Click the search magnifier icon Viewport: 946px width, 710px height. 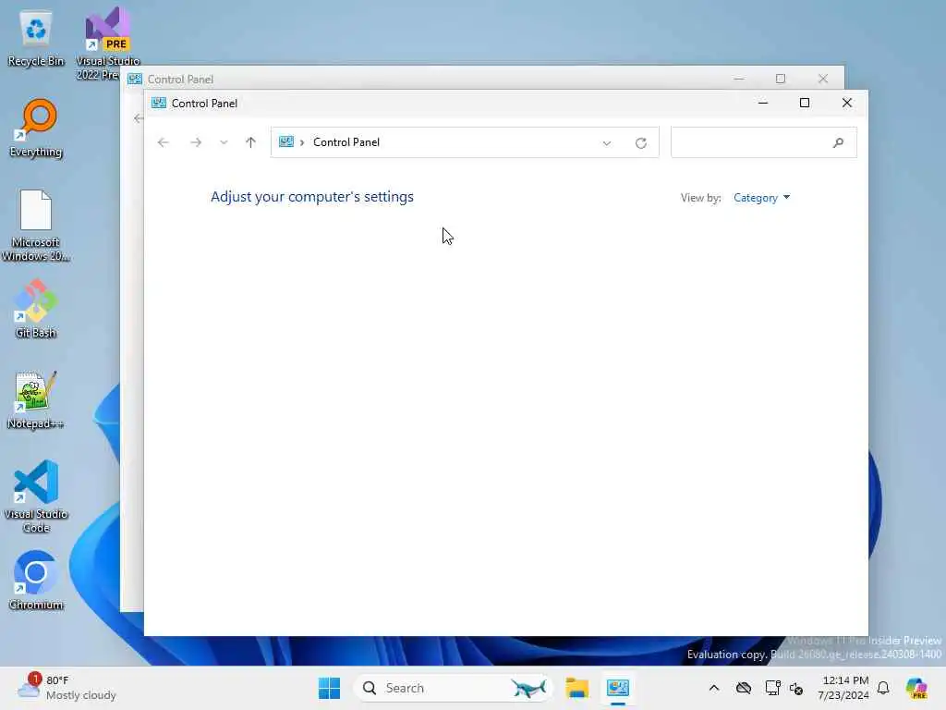(x=838, y=143)
